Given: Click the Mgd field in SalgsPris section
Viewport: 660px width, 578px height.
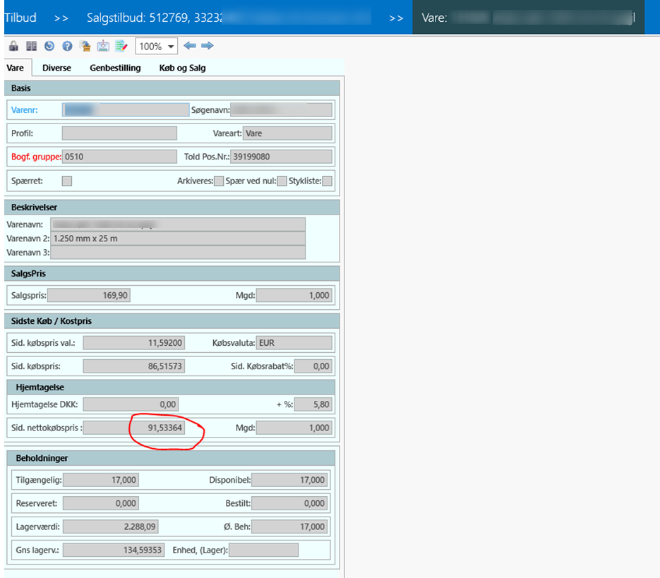Looking at the screenshot, I should pyautogui.click(x=294, y=295).
